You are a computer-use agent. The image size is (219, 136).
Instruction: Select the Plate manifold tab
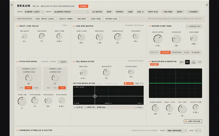tap(186, 52)
